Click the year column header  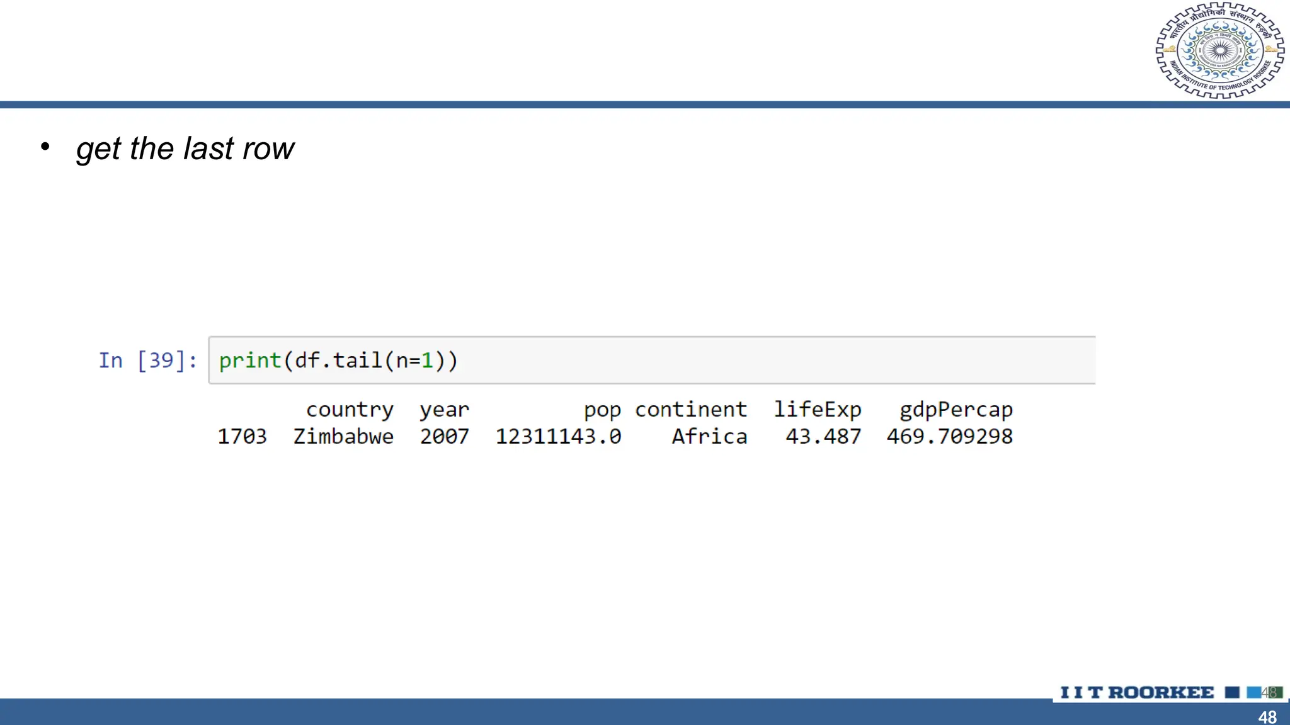click(444, 410)
